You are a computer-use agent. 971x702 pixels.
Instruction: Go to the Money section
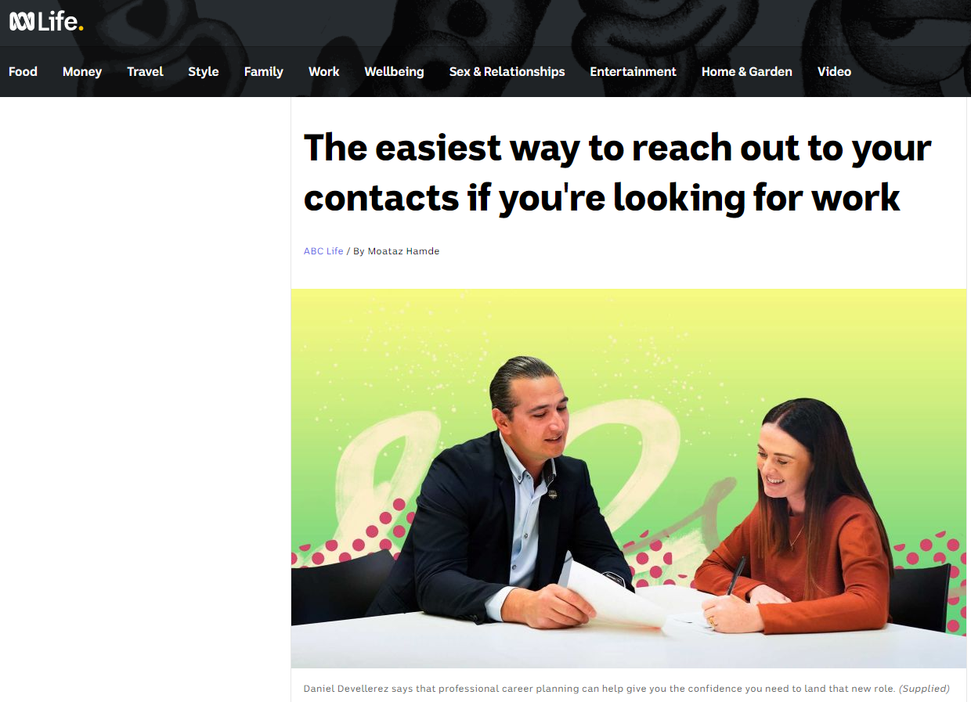click(x=82, y=71)
